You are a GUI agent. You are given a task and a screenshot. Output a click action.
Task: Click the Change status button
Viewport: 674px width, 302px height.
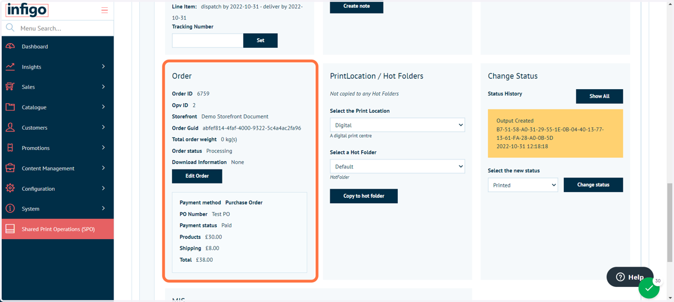pyautogui.click(x=593, y=185)
